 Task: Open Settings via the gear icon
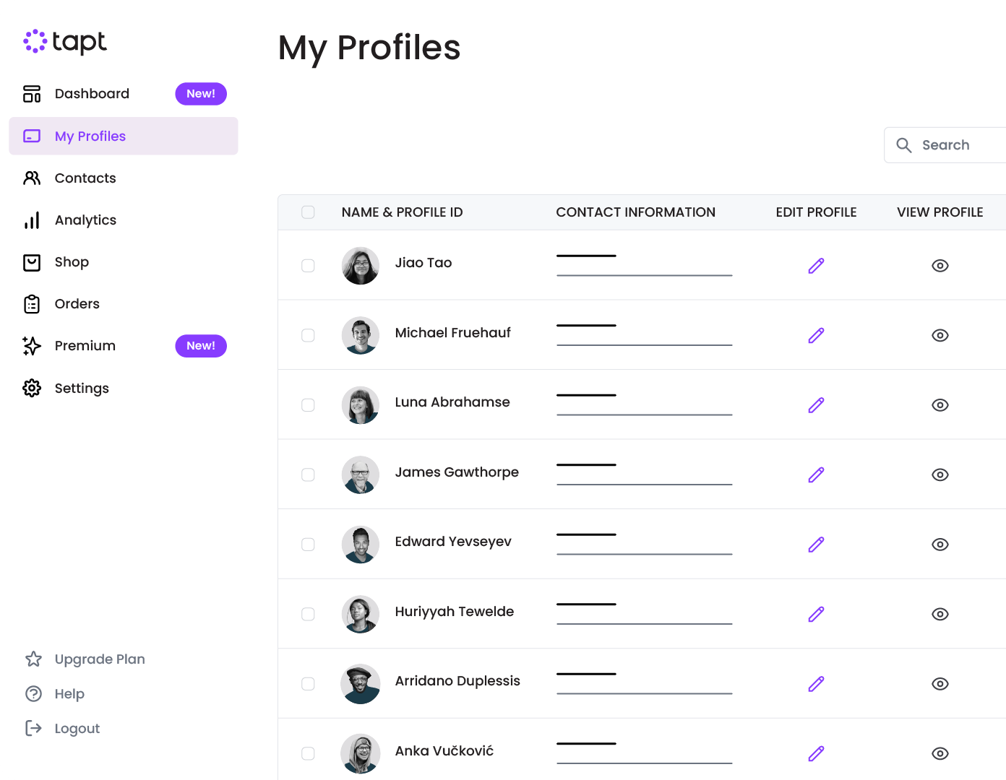point(32,388)
